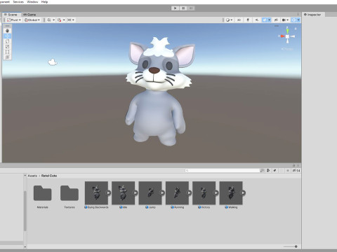Viewport: 337px width, 252px height.
Task: Toggle scene effects (skybox, fog)
Action: (x=265, y=20)
